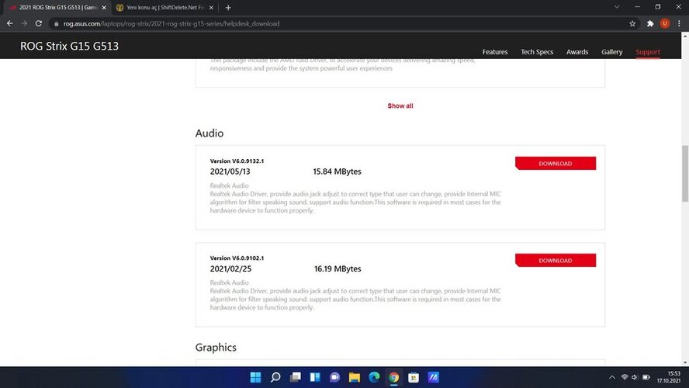Go to the Awards section
Image resolution: width=689 pixels, height=388 pixels.
tap(577, 52)
